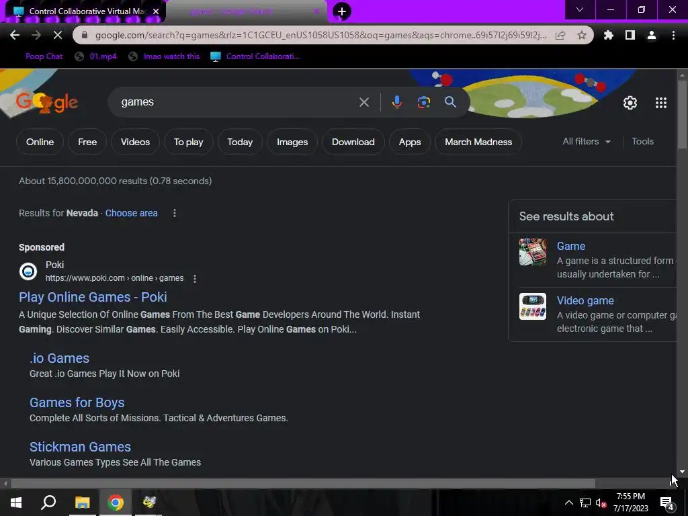Apply the March Madness filter

(x=478, y=142)
